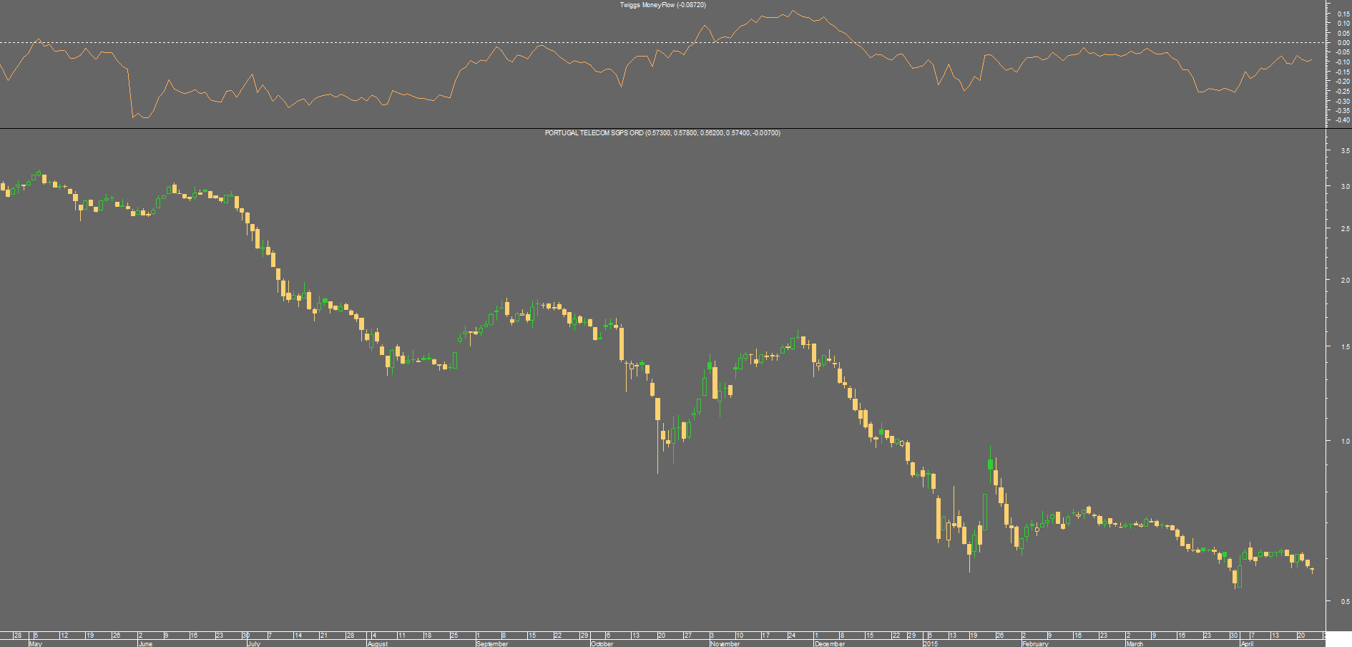1352x647 pixels.
Task: Click the 1.5 price axis label
Action: (x=1346, y=347)
